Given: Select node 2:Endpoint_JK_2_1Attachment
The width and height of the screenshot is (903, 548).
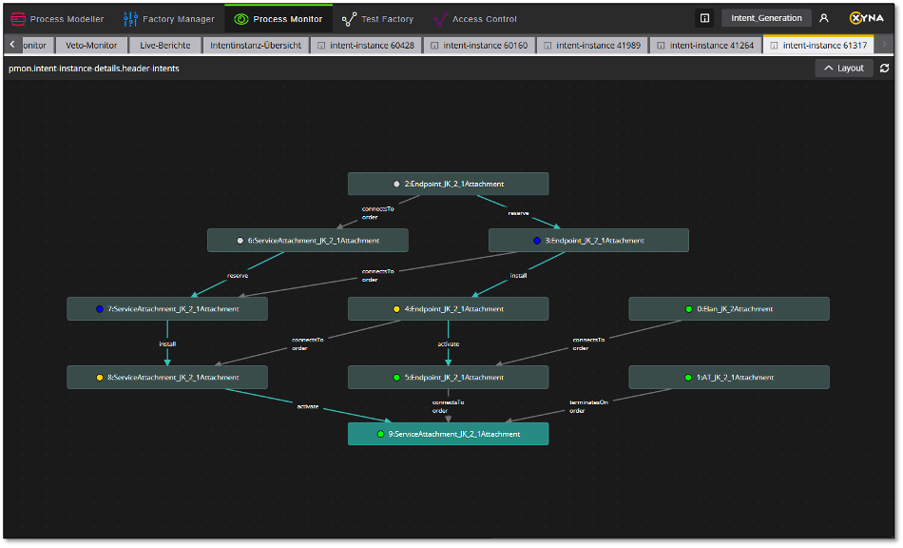Looking at the screenshot, I should (x=448, y=184).
